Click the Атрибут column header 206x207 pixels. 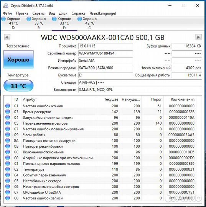point(59,99)
